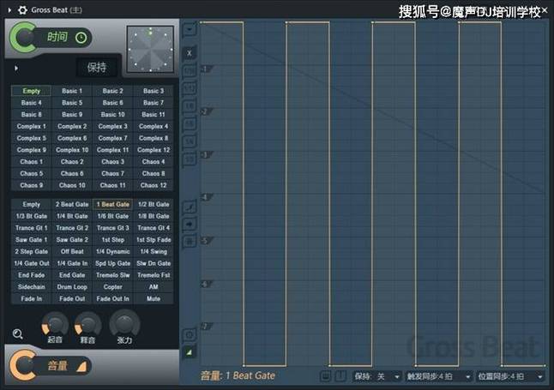Pick the Fade Out In preset

(x=112, y=298)
